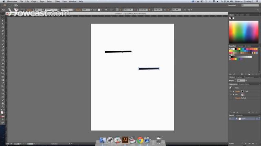Open the Effect menu

pos(57,1)
